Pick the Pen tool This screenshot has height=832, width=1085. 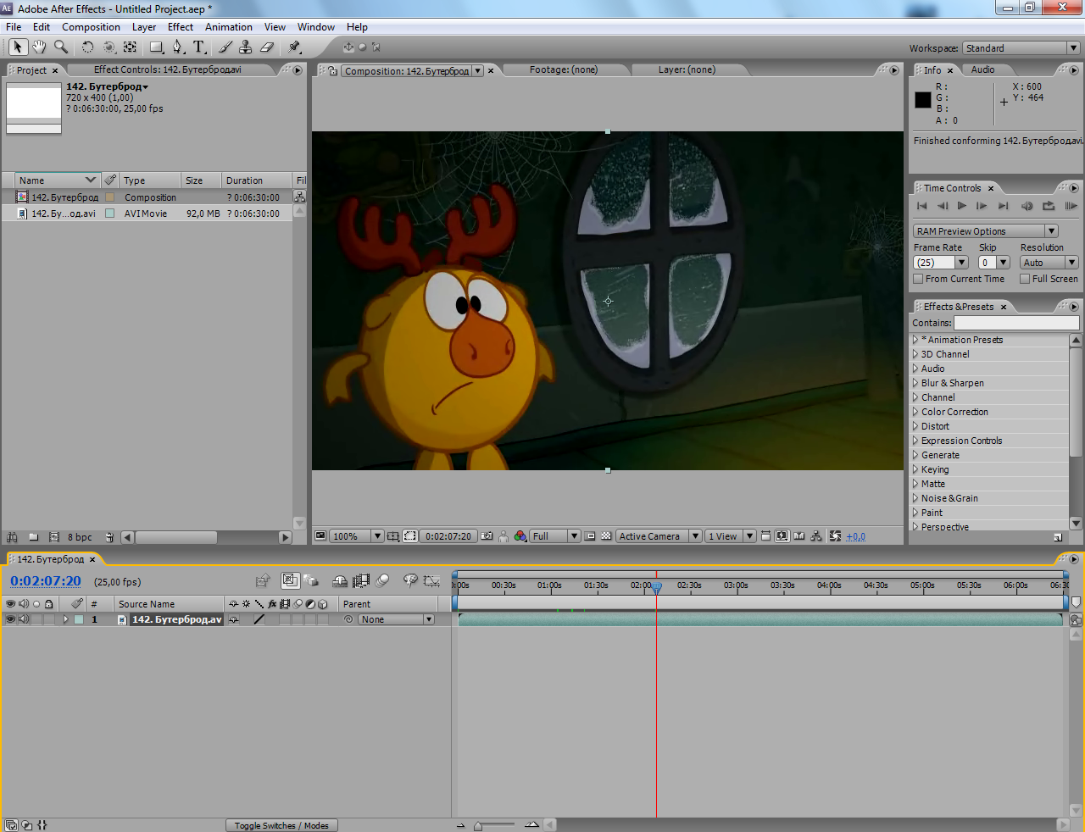pyautogui.click(x=177, y=47)
